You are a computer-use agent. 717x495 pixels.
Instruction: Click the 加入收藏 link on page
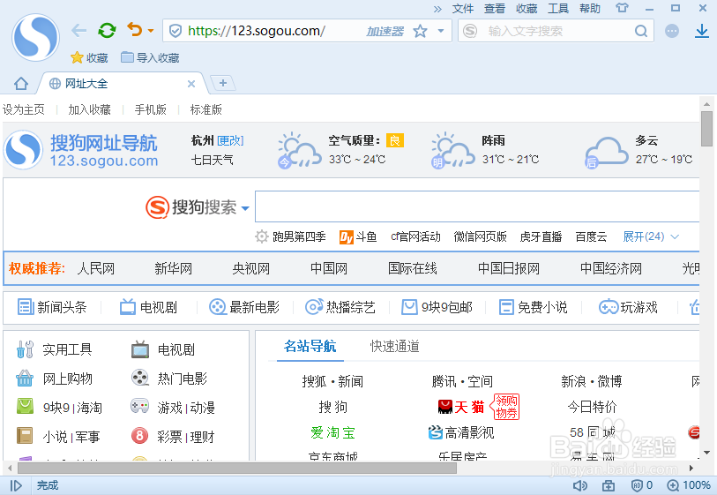(90, 109)
